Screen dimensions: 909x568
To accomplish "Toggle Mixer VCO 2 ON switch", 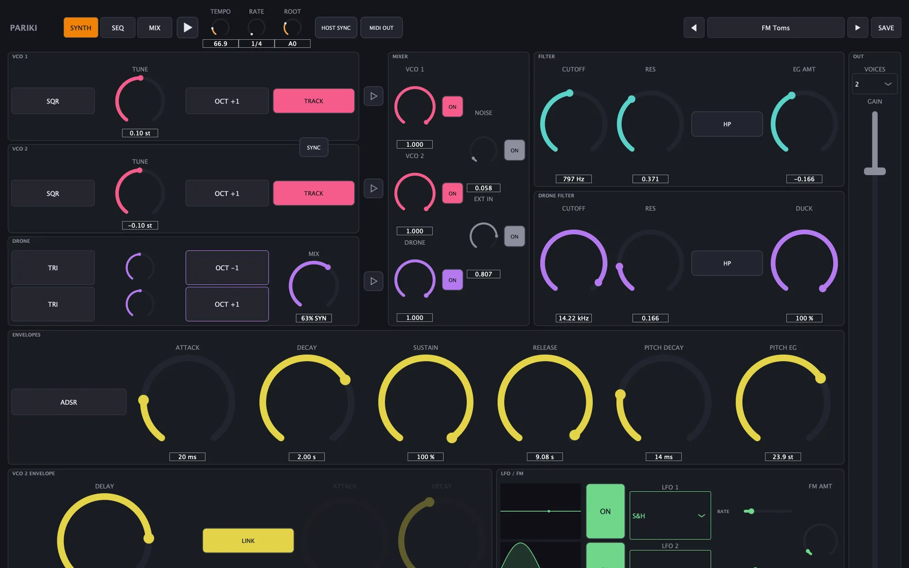I will click(452, 193).
